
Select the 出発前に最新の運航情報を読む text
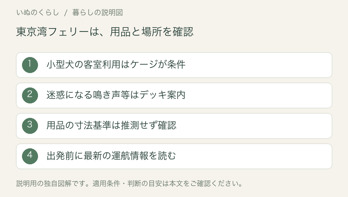[x=111, y=156]
